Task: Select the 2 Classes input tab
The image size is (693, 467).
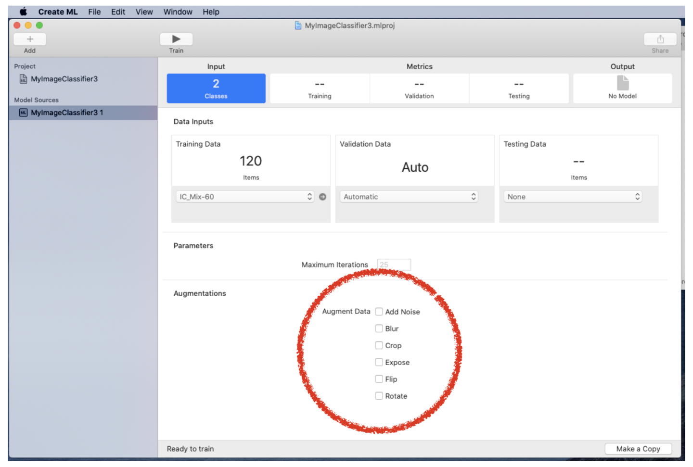Action: [x=216, y=88]
